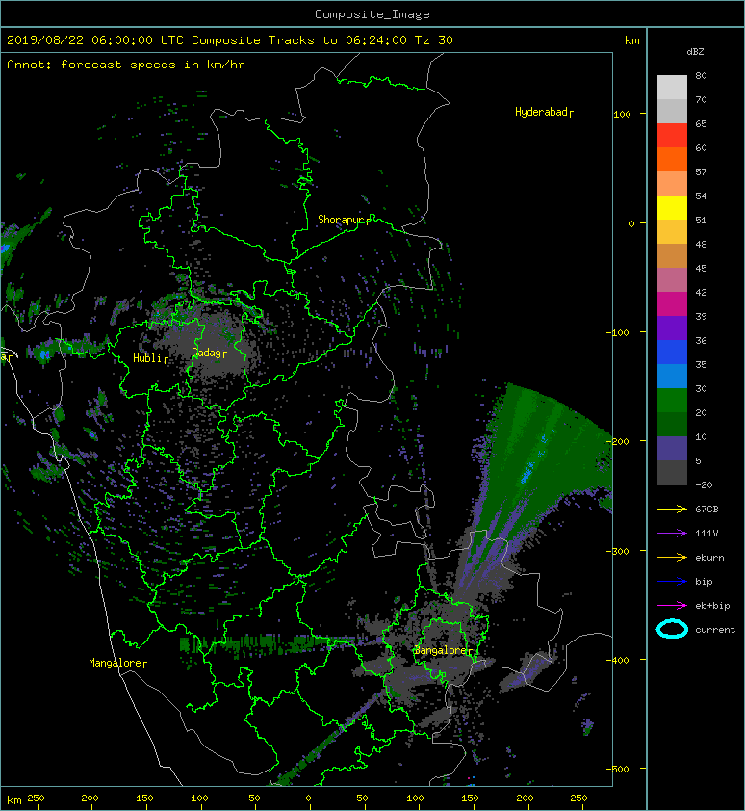Click the magenta eb+bip arrow legend icon
The width and height of the screenshot is (745, 811).
tap(672, 606)
